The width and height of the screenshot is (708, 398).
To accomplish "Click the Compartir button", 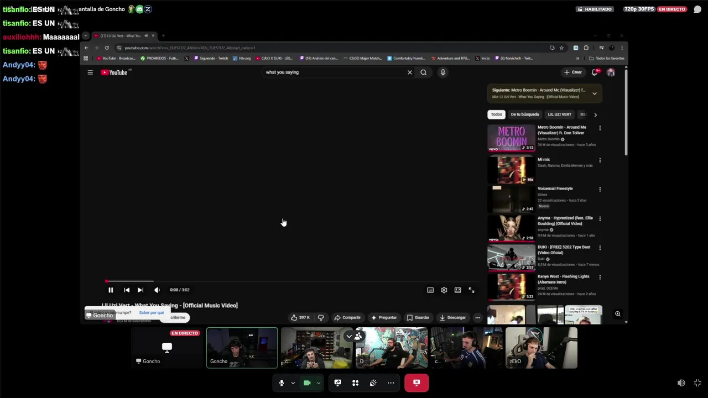I will pos(347,317).
